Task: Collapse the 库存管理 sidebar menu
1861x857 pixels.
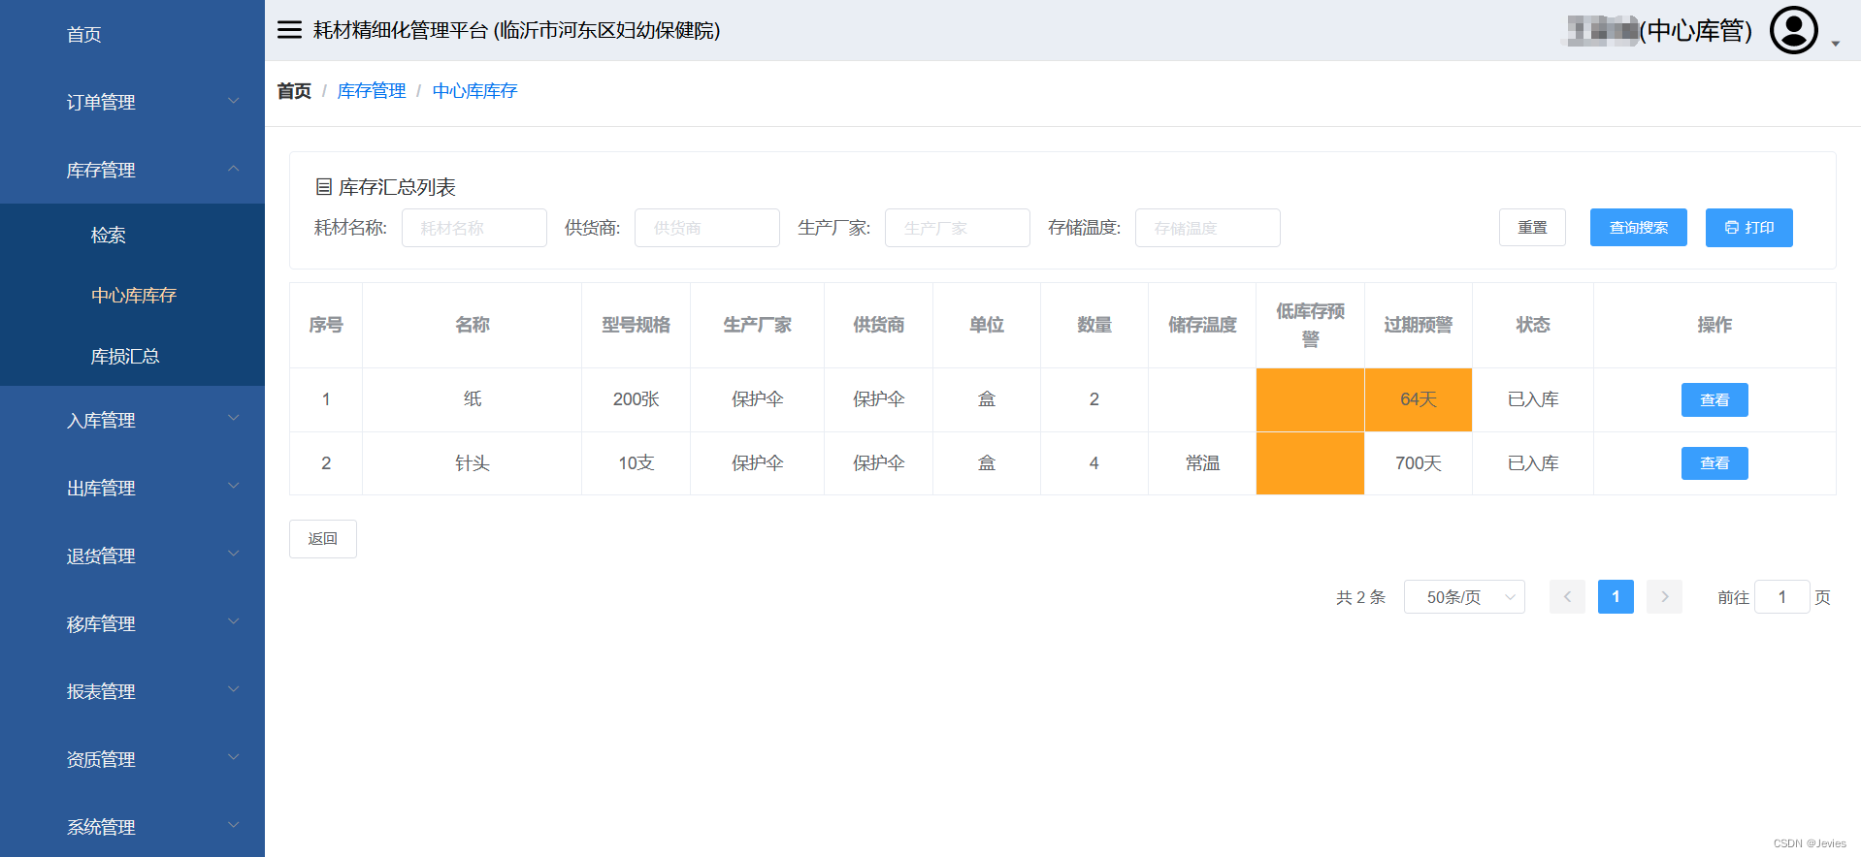Action: [x=132, y=170]
